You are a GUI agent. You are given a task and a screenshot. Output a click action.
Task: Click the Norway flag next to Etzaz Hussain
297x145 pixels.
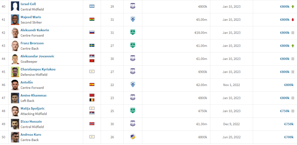pos(92,124)
